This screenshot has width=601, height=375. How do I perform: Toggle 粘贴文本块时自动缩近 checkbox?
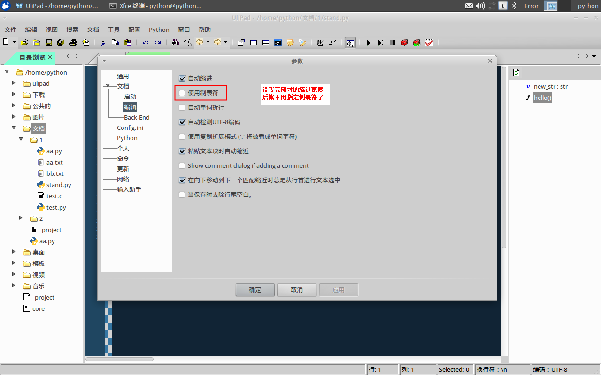pos(182,151)
